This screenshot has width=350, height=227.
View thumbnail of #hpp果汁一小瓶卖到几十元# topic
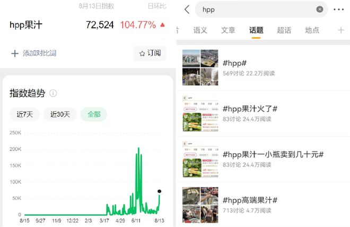point(200,159)
